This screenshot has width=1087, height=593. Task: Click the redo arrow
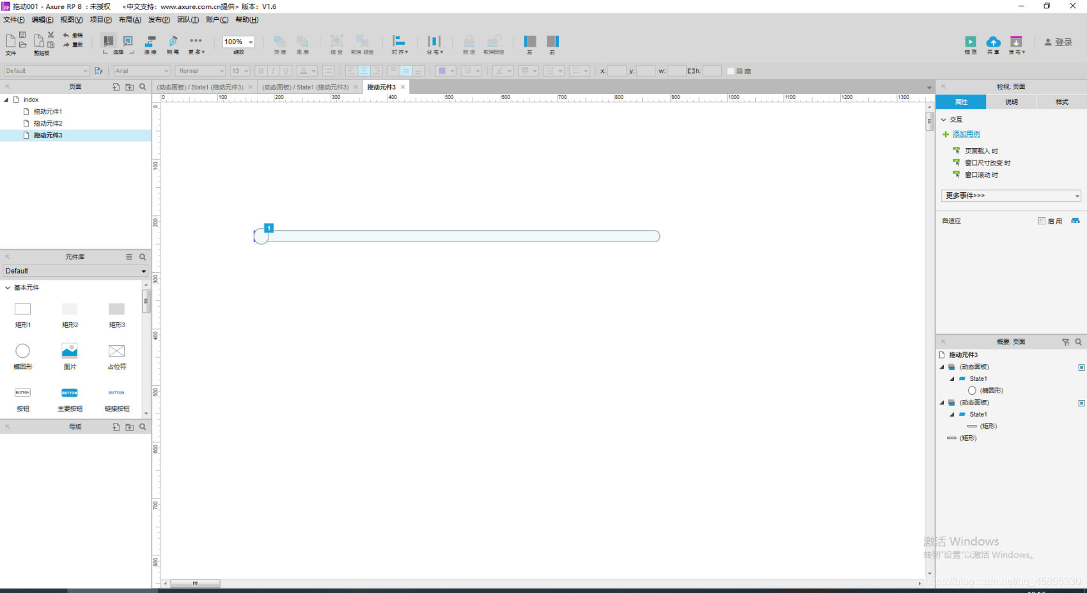coord(66,45)
